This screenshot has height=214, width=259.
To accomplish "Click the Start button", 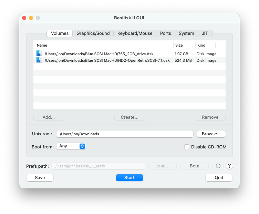I will pyautogui.click(x=129, y=178).
